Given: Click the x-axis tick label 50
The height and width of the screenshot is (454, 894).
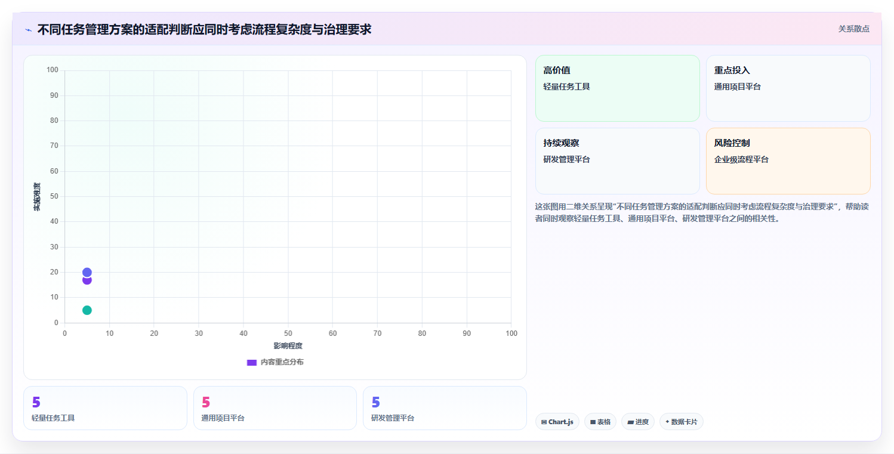Looking at the screenshot, I should click(x=288, y=333).
